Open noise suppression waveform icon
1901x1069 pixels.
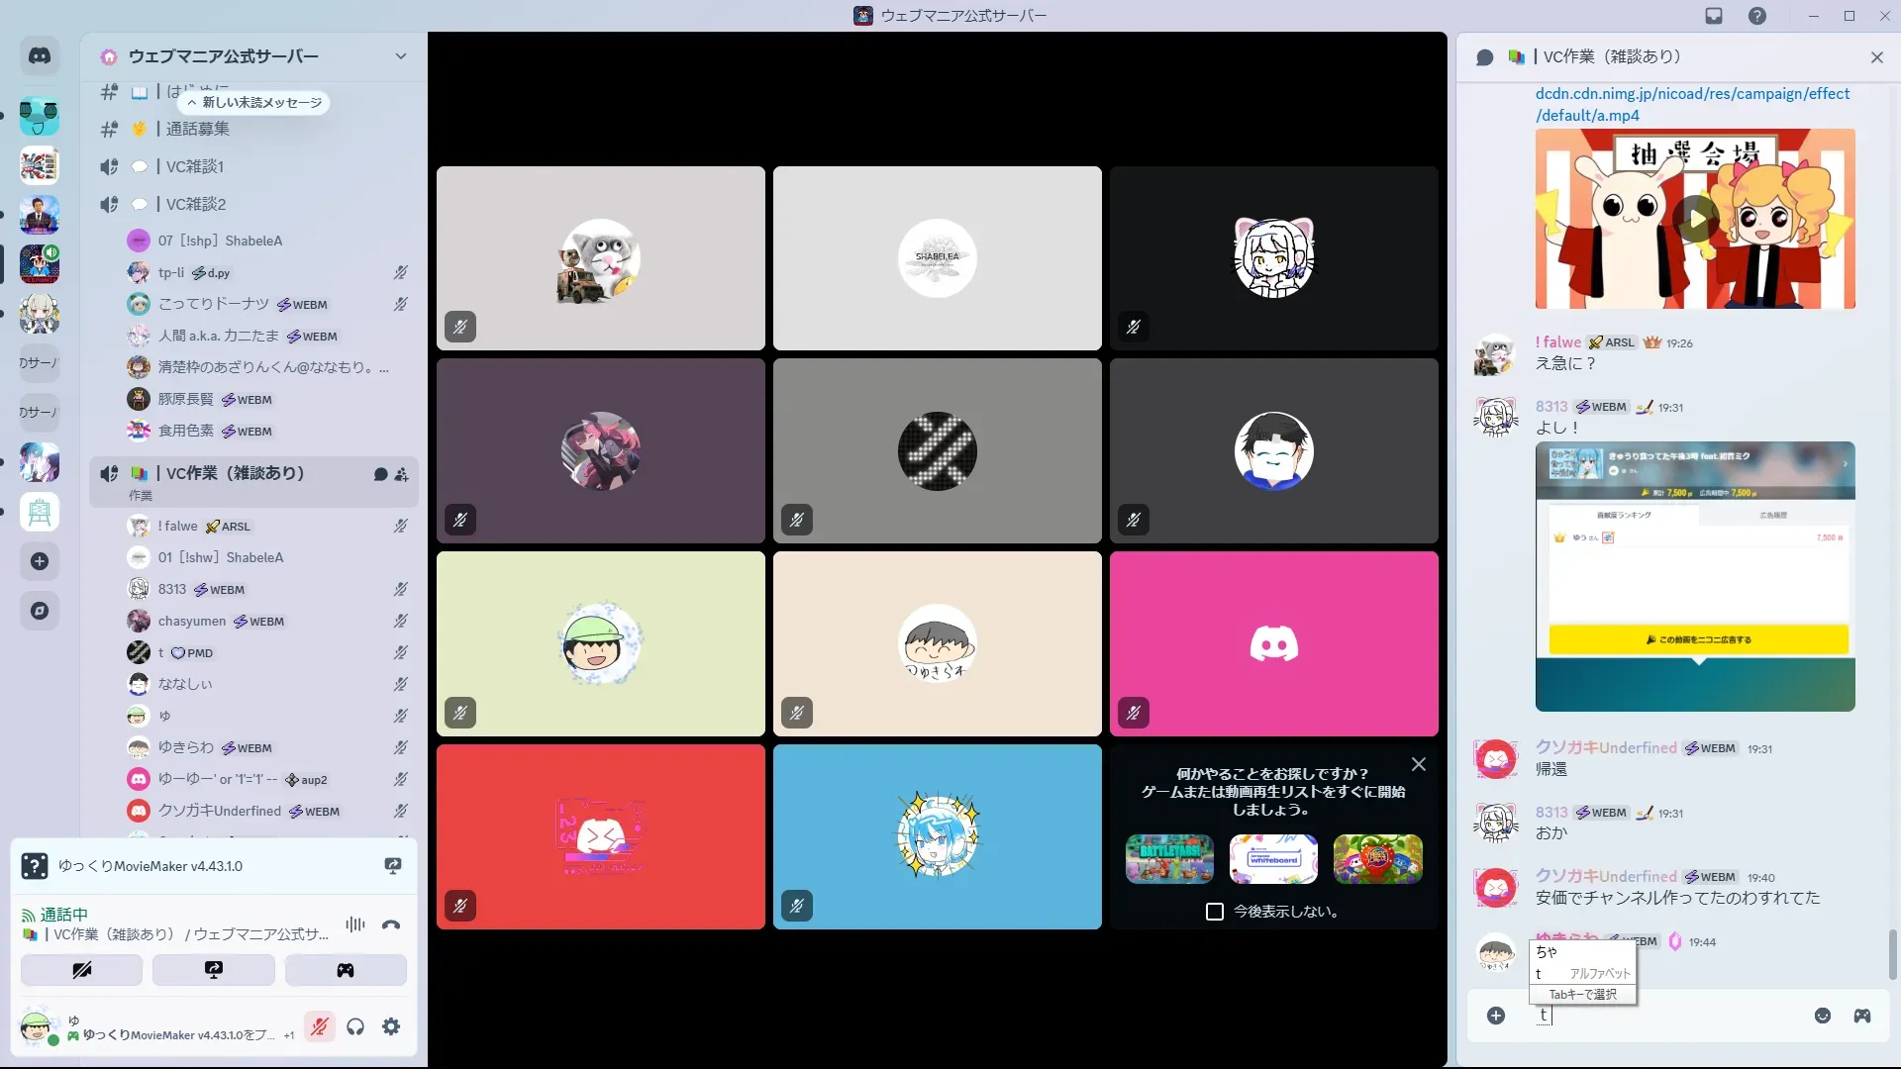pos(354,924)
